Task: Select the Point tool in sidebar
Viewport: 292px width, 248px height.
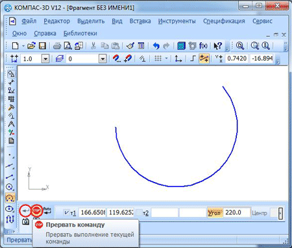Action: click(x=10, y=155)
